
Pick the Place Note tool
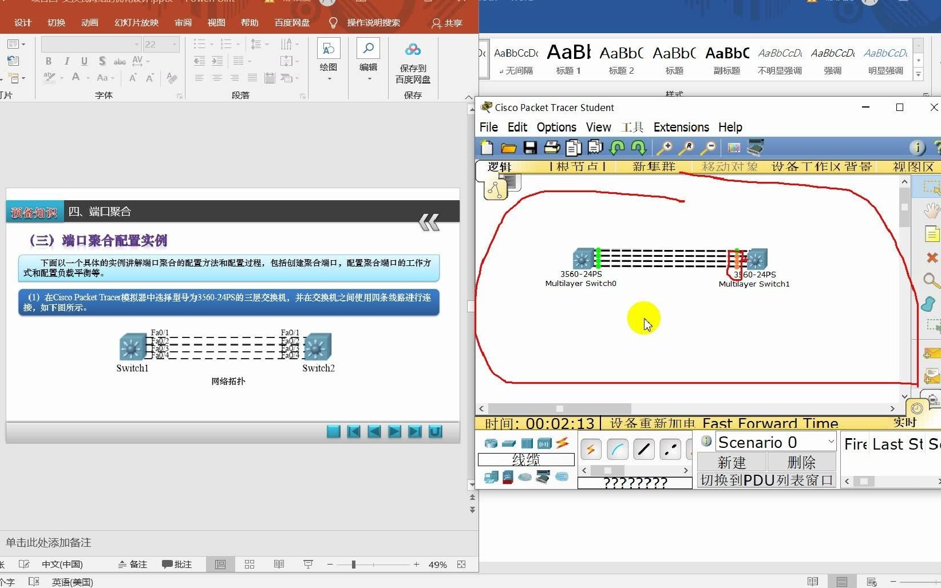point(932,234)
